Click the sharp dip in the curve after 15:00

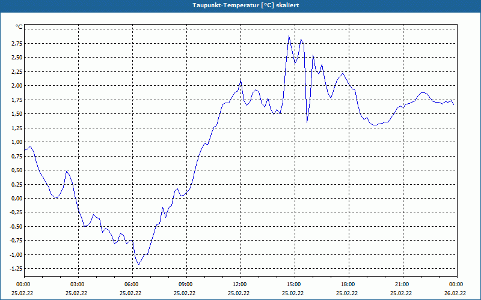point(307,122)
